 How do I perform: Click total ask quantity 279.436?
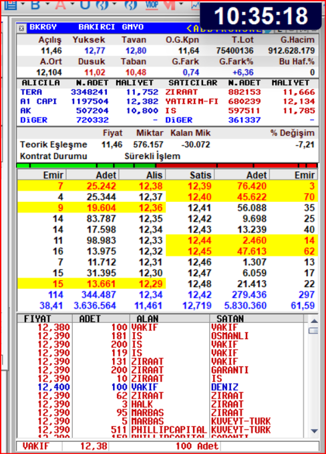point(249,295)
